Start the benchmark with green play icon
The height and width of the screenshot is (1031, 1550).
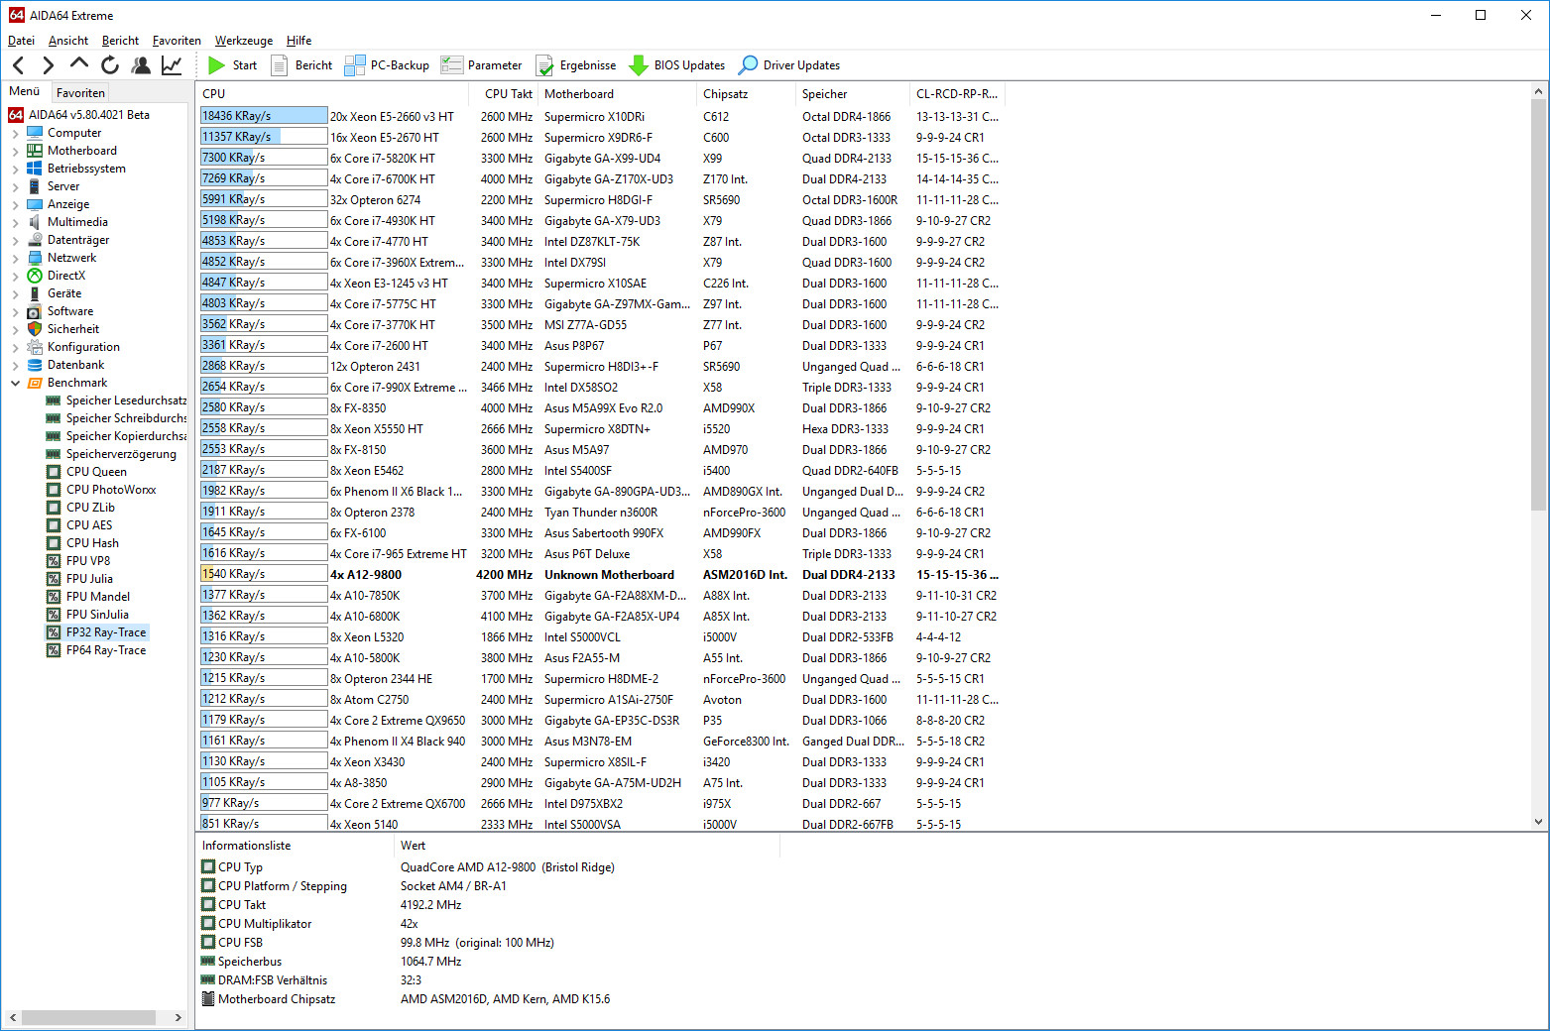click(x=232, y=65)
